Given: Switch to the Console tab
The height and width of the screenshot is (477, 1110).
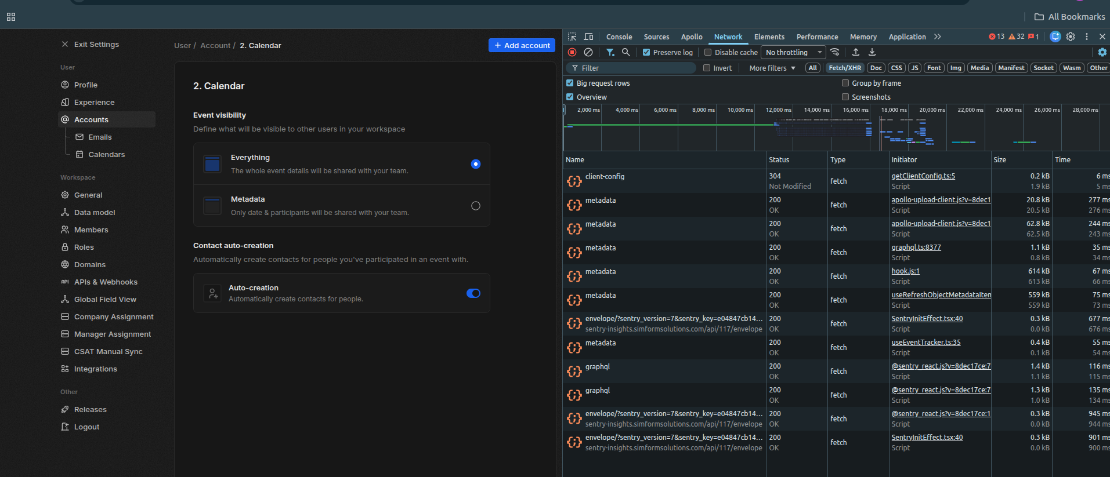Looking at the screenshot, I should pos(619,37).
